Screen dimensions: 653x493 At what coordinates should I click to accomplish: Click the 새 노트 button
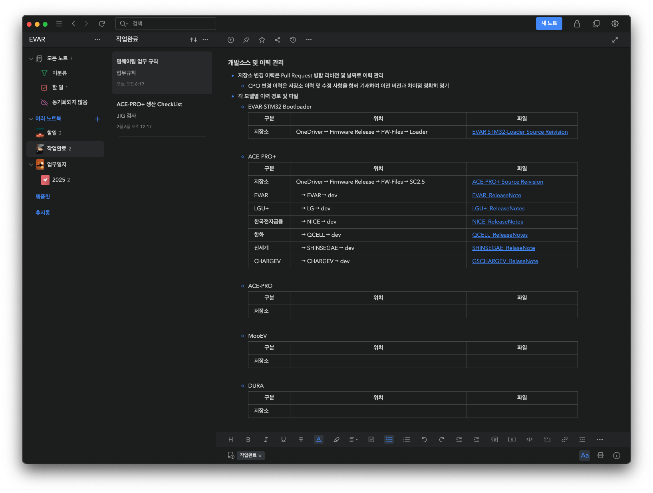pyautogui.click(x=549, y=24)
